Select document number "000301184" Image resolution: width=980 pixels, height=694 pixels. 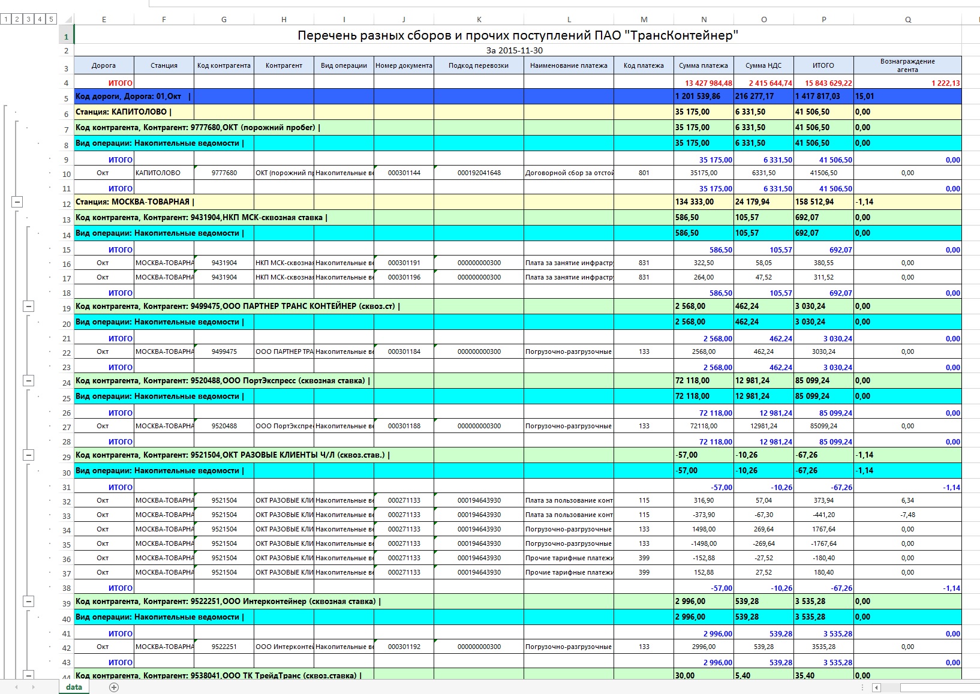click(404, 351)
